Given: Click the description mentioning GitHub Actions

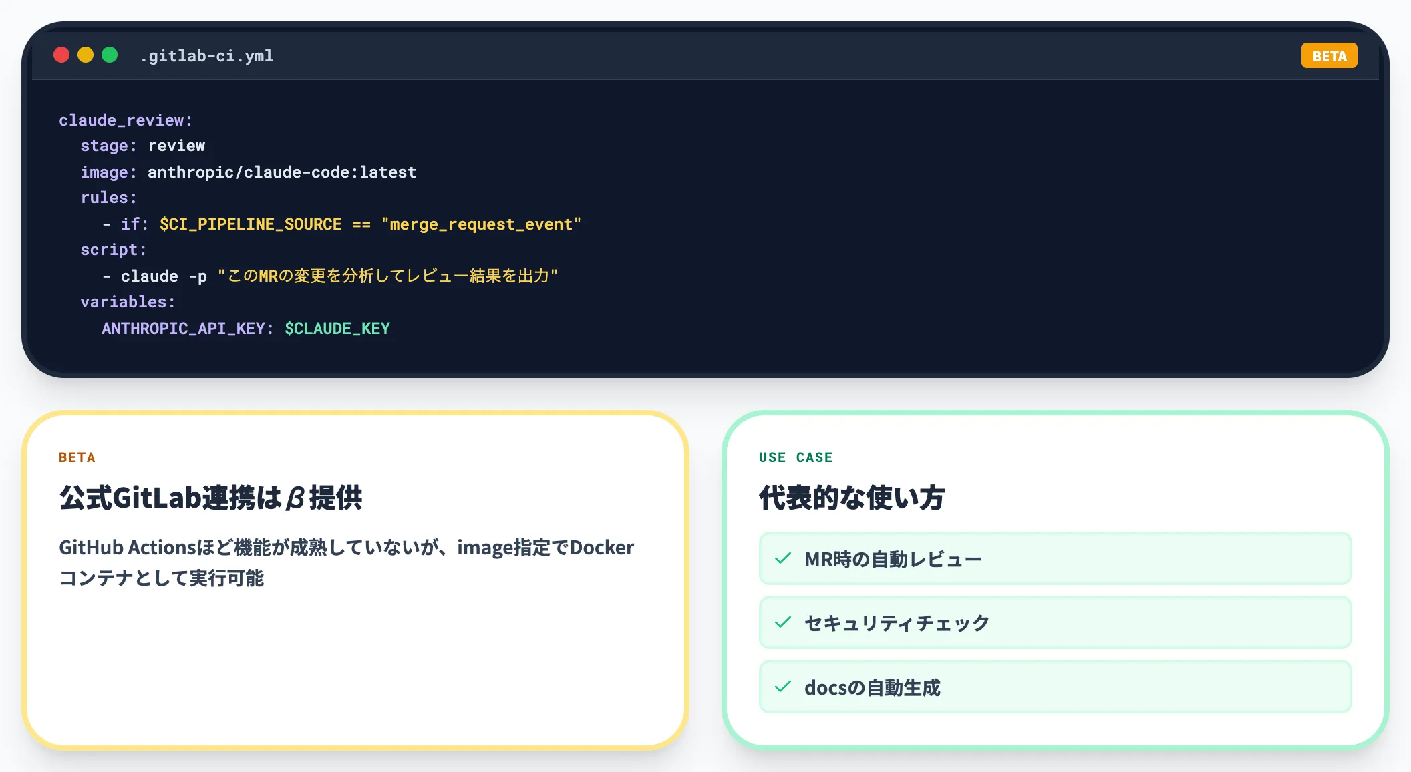Looking at the screenshot, I should coord(346,562).
